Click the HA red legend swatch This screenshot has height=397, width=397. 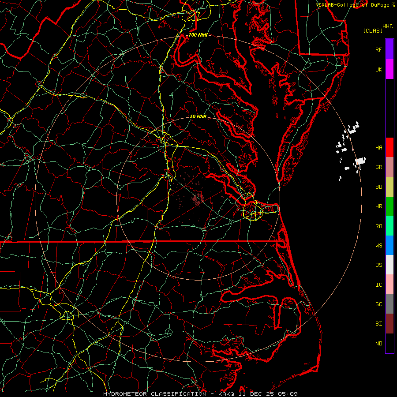click(x=390, y=147)
